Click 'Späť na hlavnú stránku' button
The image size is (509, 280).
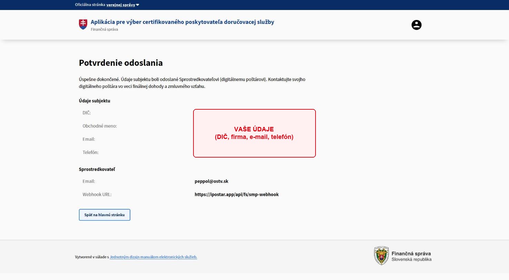104,215
